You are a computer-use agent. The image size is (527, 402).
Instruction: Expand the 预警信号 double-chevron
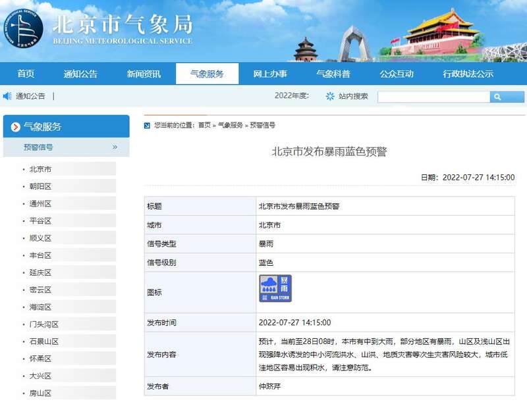pos(115,147)
